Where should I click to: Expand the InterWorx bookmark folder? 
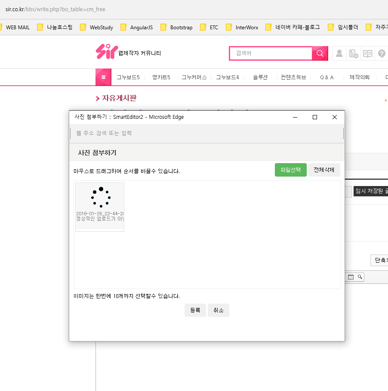pyautogui.click(x=242, y=27)
